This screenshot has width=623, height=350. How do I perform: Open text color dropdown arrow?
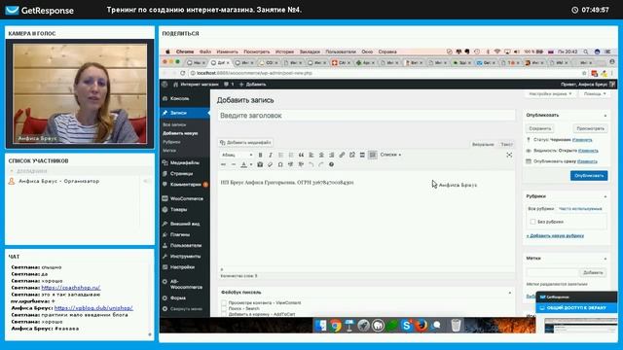(x=251, y=164)
